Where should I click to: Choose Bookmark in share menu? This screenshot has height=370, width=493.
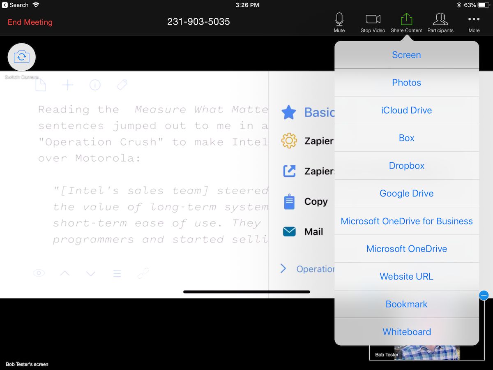pyautogui.click(x=407, y=304)
